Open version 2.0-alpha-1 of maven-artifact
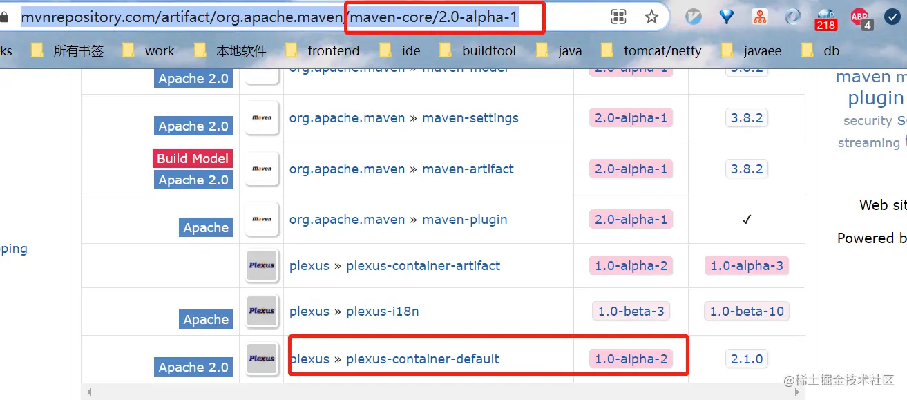The width and height of the screenshot is (907, 400). [631, 169]
